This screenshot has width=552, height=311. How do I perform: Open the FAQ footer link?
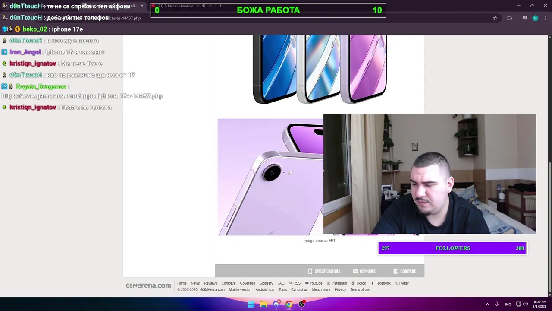click(x=281, y=283)
